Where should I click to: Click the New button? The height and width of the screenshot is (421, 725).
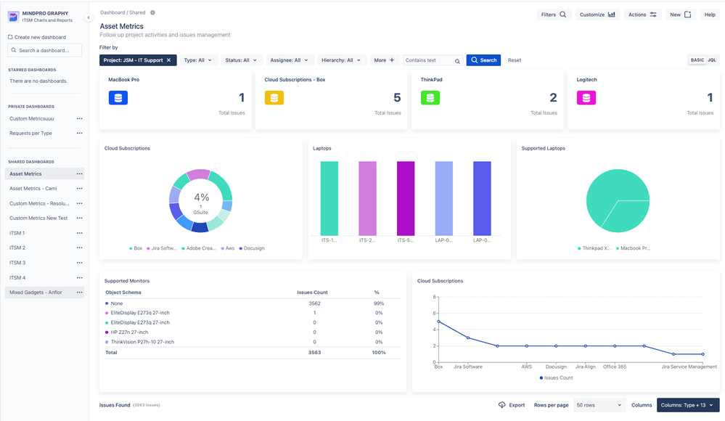[681, 15]
